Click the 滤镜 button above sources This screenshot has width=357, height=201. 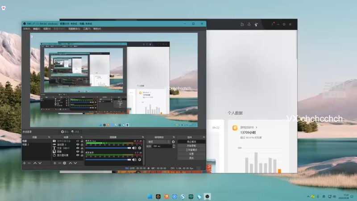(75, 132)
